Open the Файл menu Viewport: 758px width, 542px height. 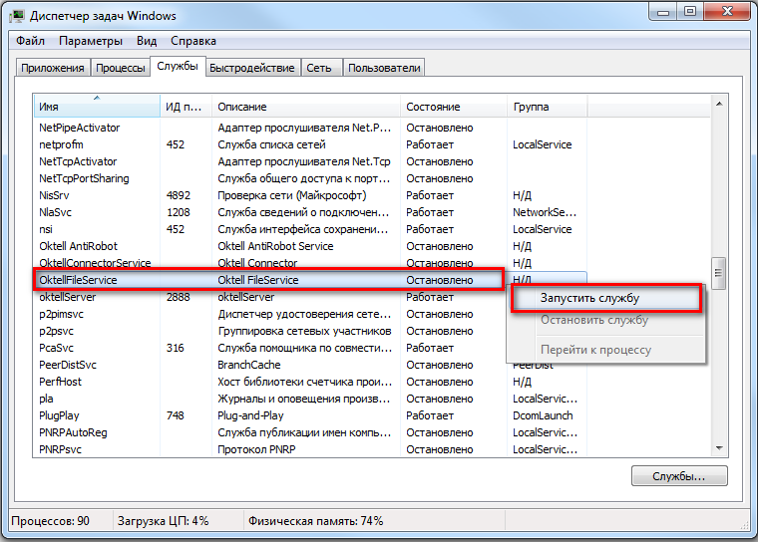(x=31, y=41)
